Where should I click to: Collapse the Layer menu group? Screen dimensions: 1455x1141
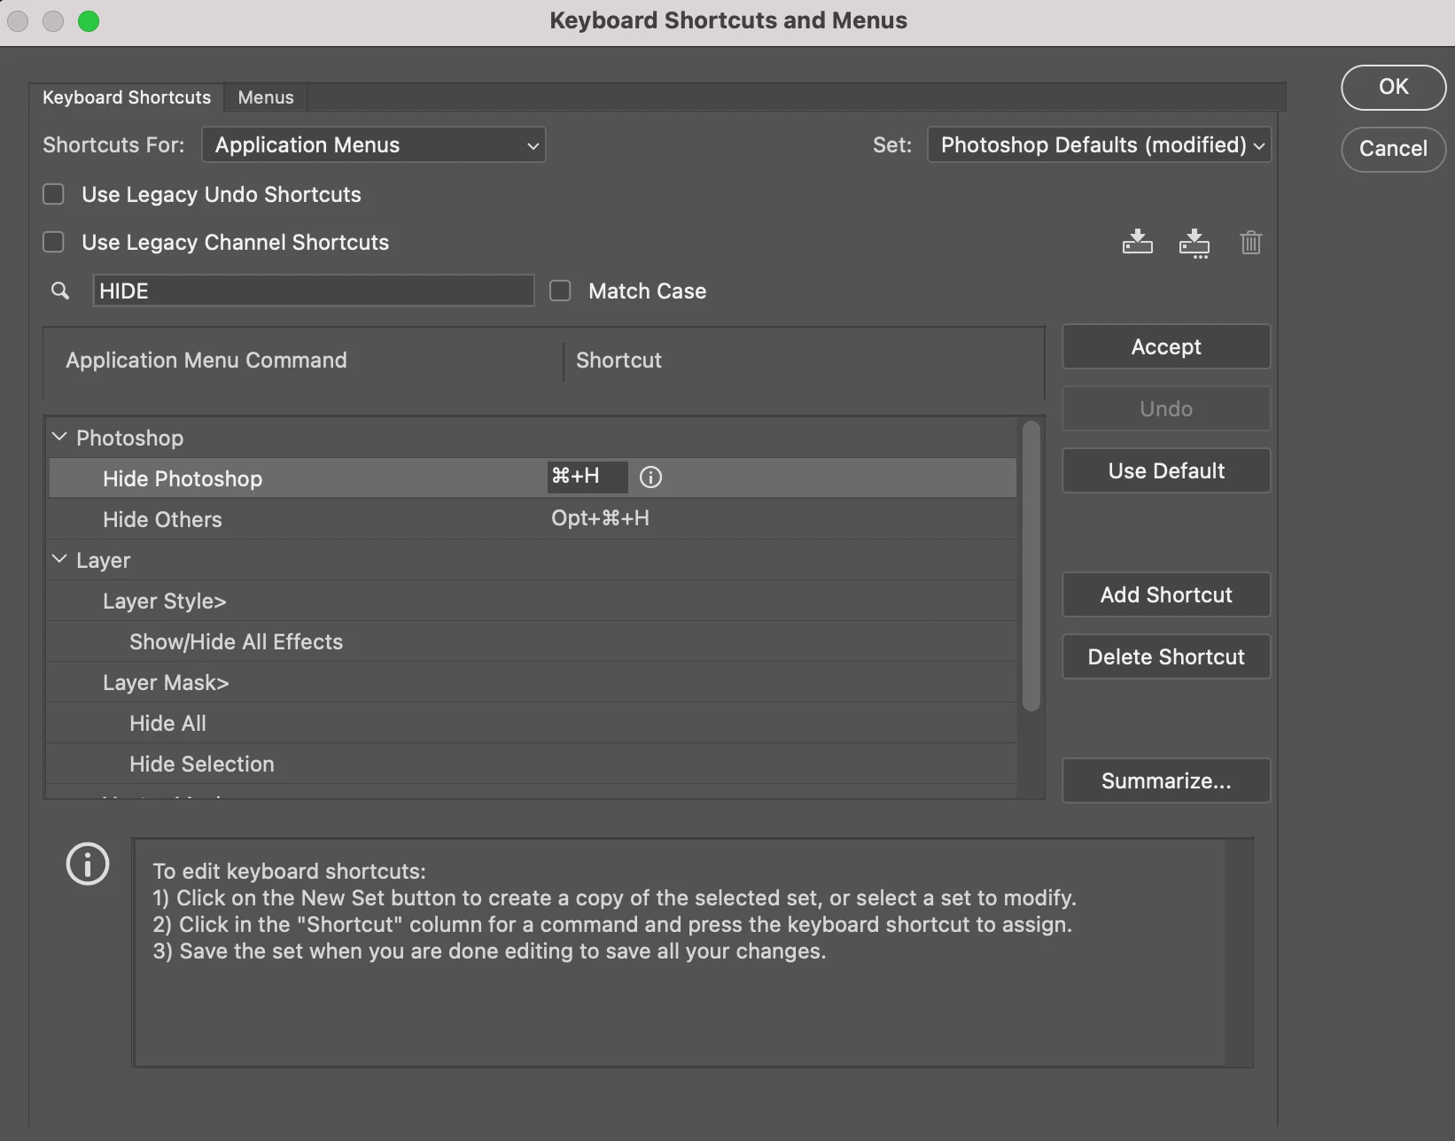click(x=59, y=559)
